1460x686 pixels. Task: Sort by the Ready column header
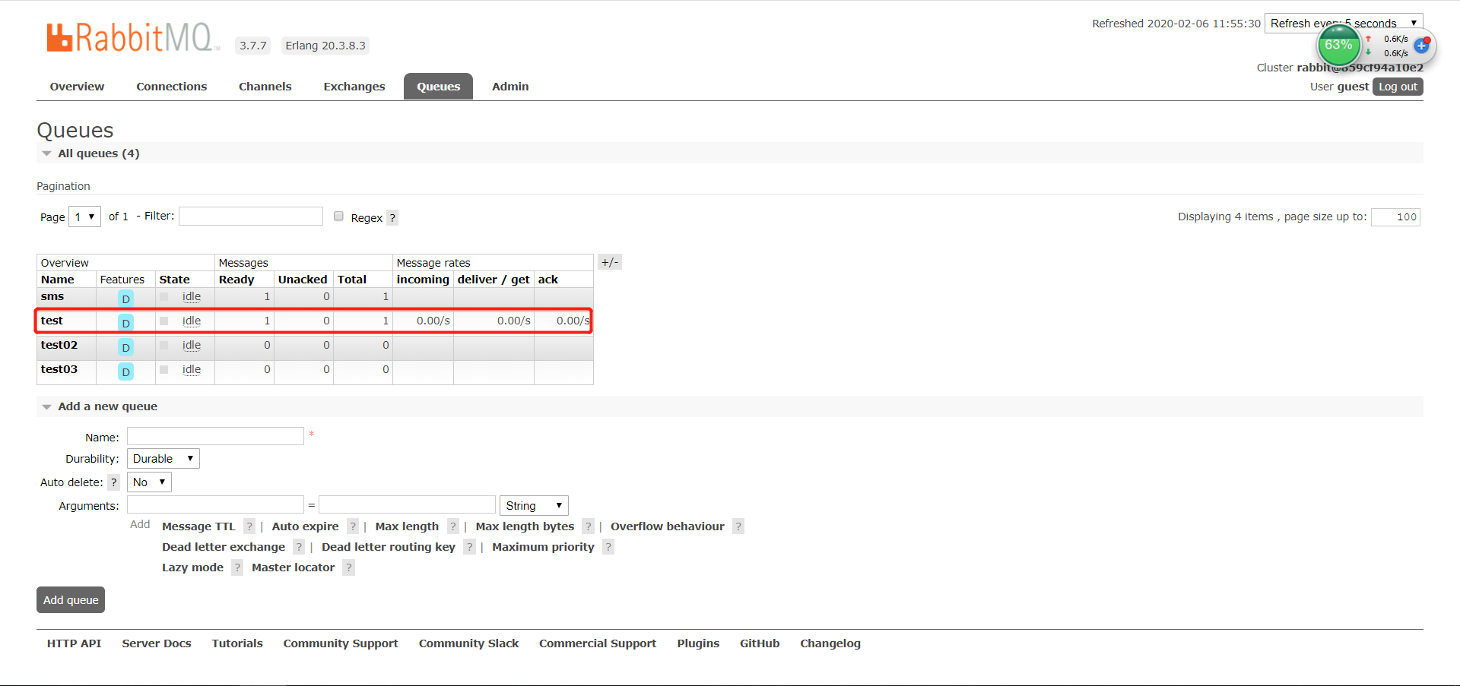coord(236,280)
